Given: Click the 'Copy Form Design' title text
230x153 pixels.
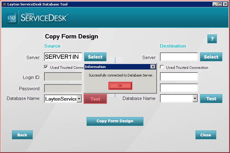Looking at the screenshot, I should [72, 37].
